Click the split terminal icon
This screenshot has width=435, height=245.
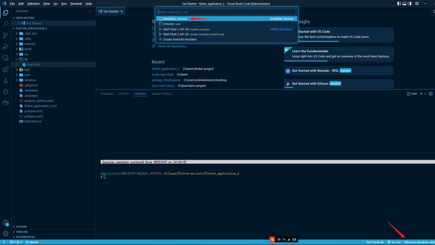tap(430, 94)
